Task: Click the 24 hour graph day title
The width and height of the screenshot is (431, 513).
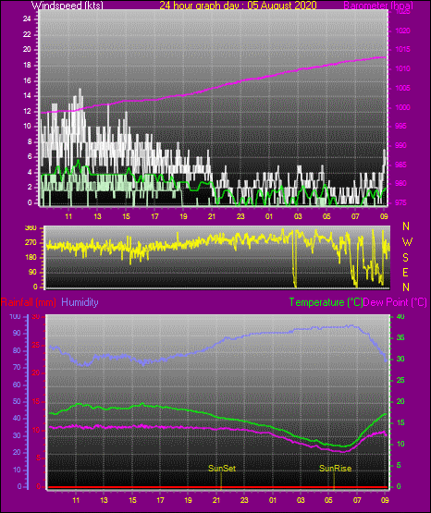Action: tap(238, 6)
